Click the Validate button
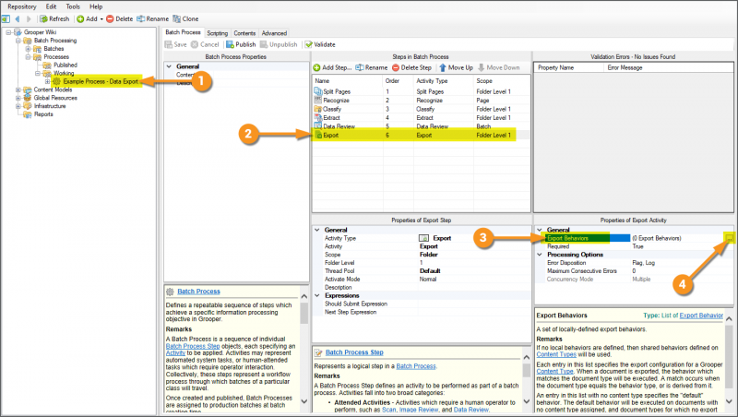The image size is (738, 417). (320, 44)
